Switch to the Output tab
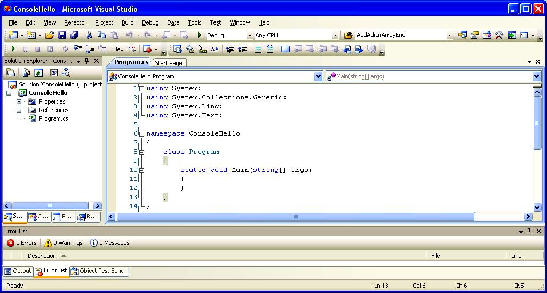This screenshot has width=547, height=293. tap(18, 271)
